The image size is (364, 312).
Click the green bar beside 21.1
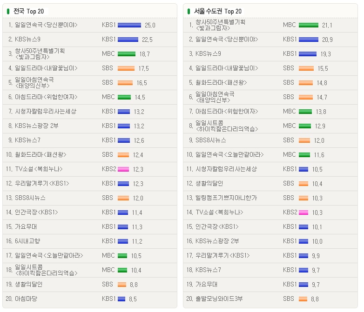[309, 25]
